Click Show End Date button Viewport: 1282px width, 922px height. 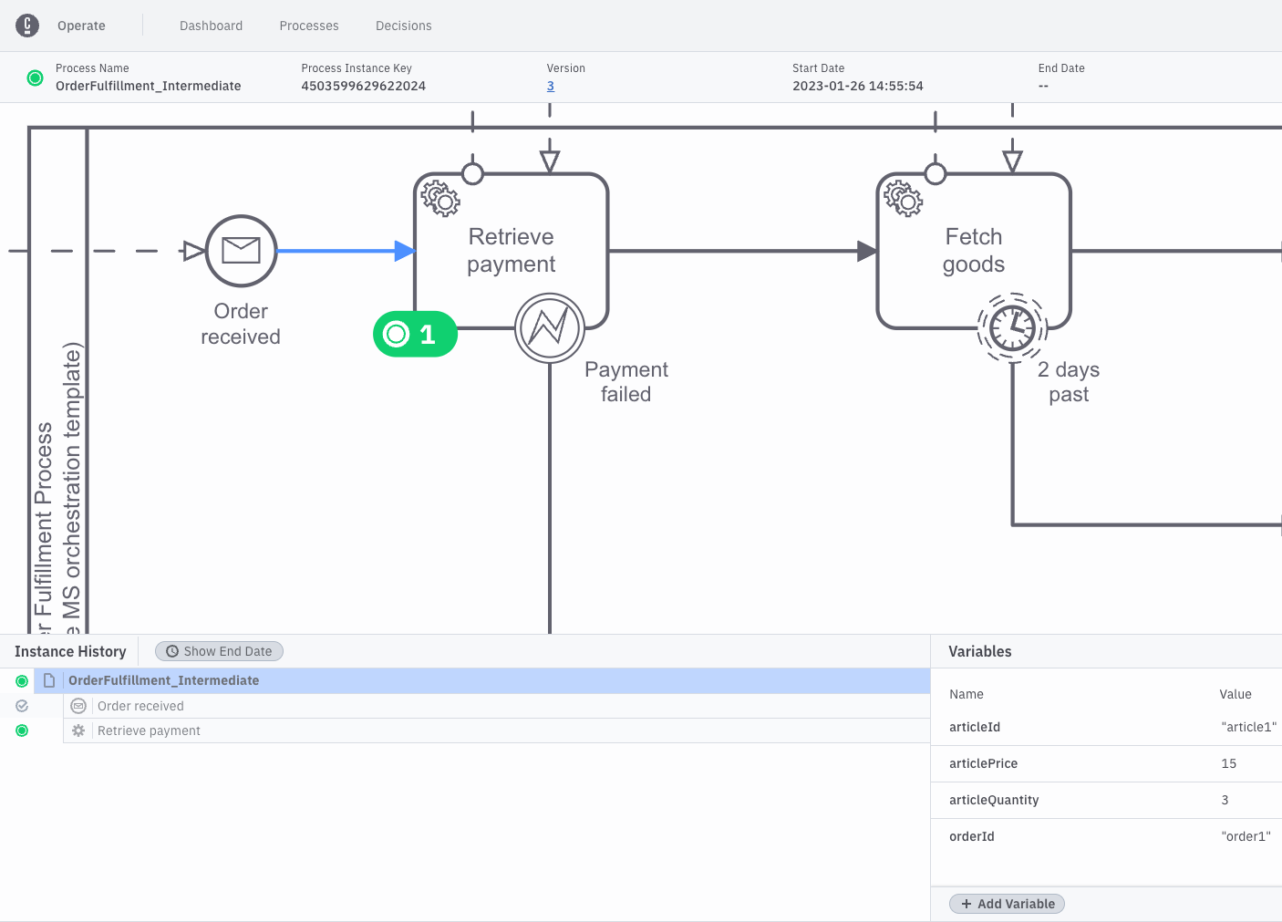click(219, 651)
